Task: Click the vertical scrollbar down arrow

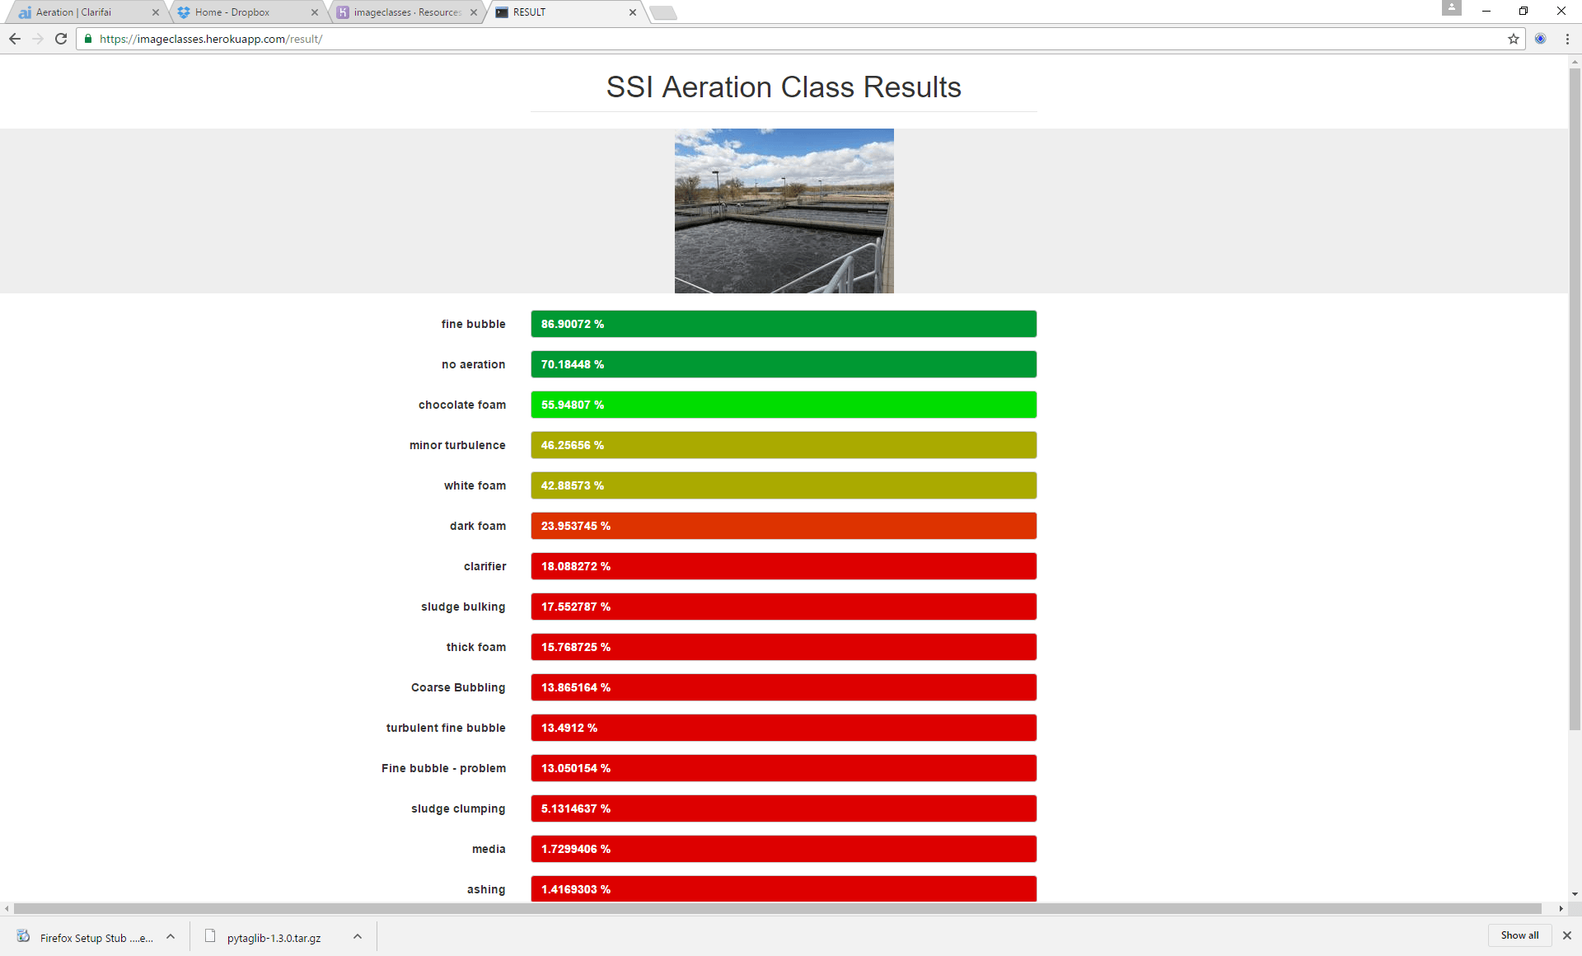Action: point(1575,894)
